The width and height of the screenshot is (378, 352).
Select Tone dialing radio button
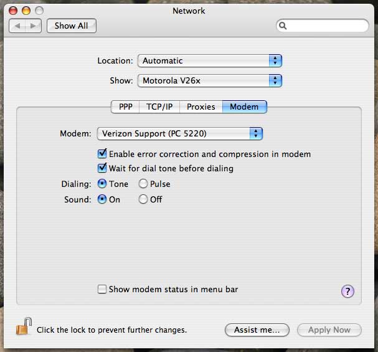coord(102,184)
